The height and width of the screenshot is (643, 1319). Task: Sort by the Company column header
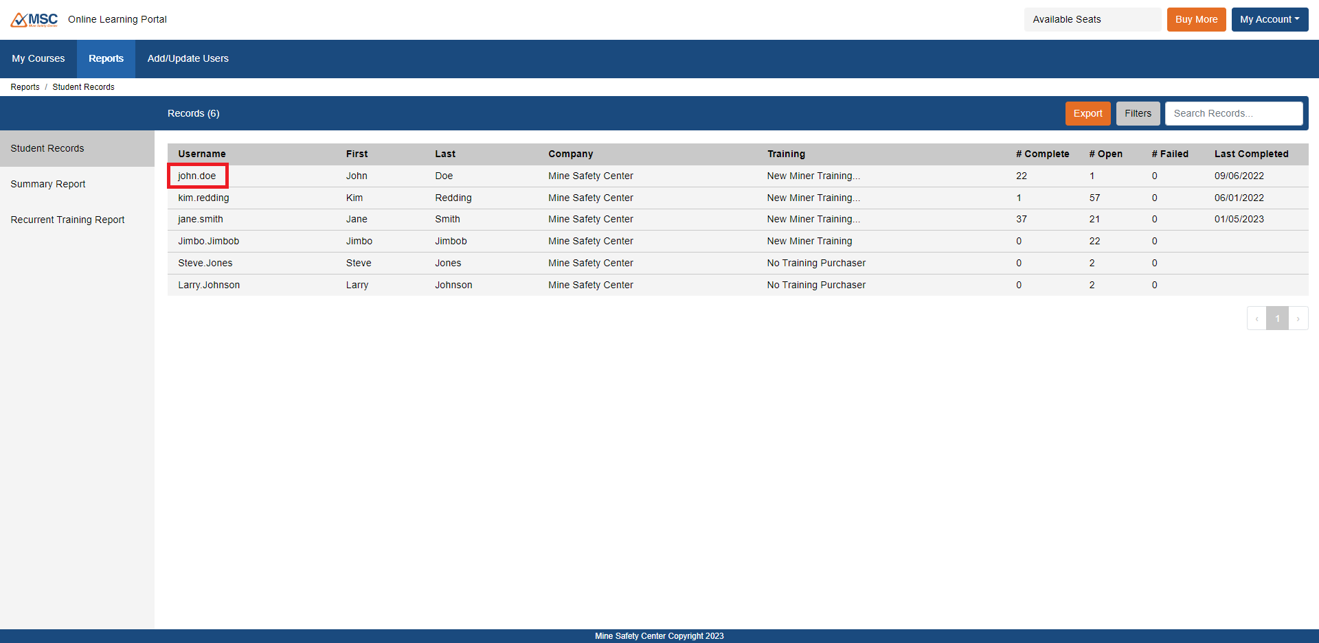pyautogui.click(x=570, y=154)
